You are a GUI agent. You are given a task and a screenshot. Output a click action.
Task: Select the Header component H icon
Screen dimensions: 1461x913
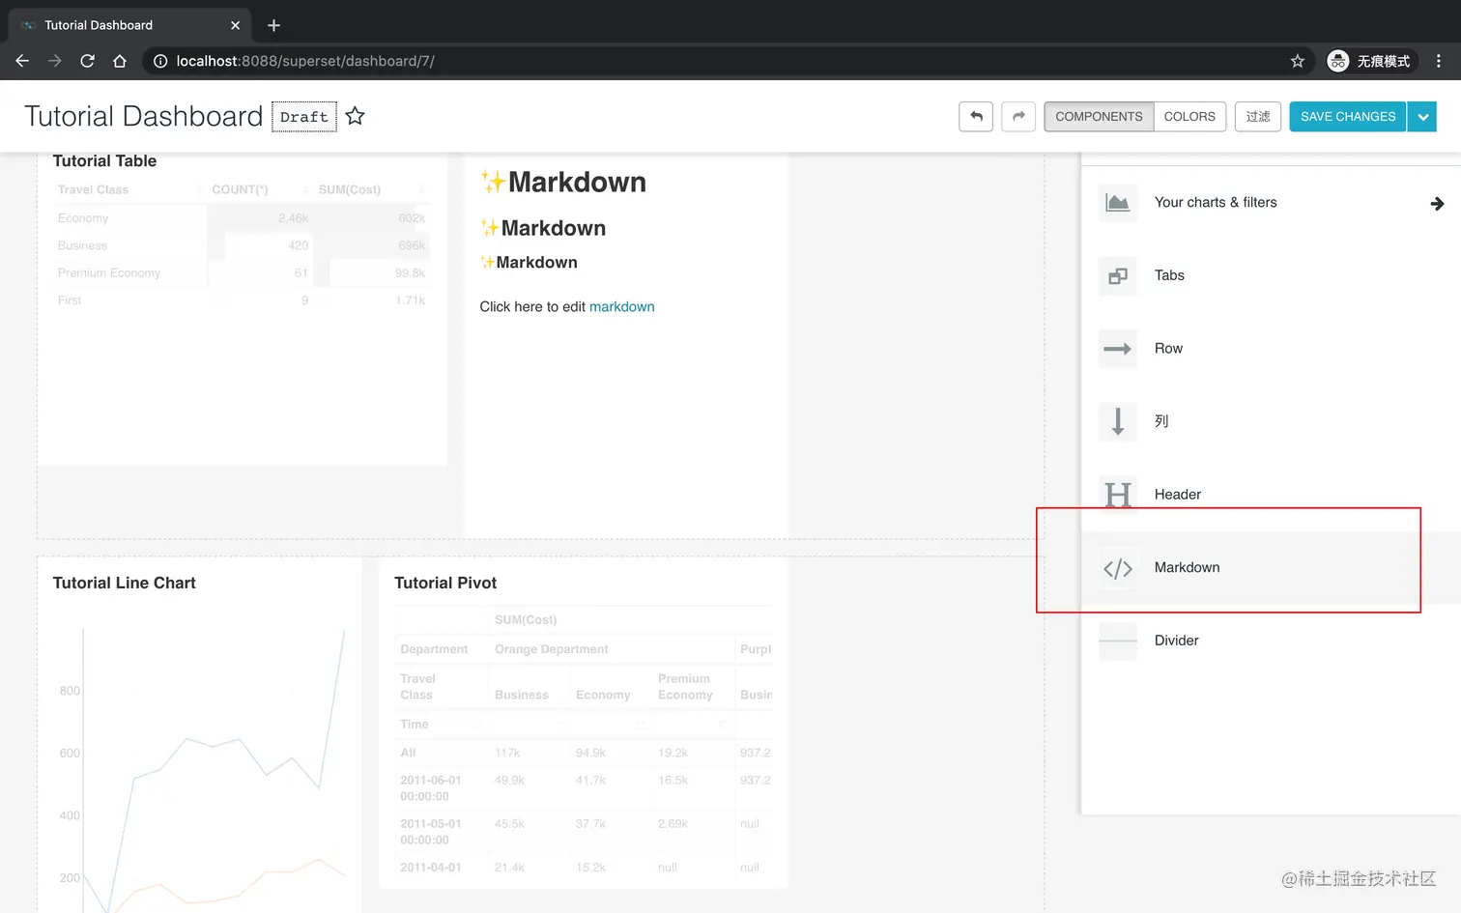point(1118,495)
